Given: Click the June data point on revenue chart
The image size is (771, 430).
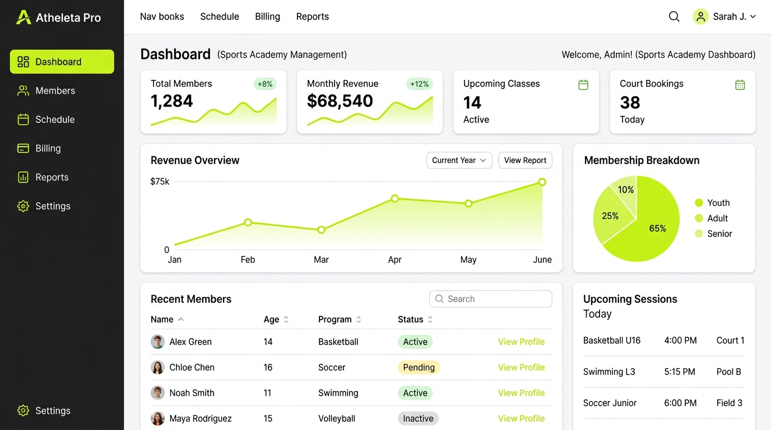Looking at the screenshot, I should pos(542,182).
